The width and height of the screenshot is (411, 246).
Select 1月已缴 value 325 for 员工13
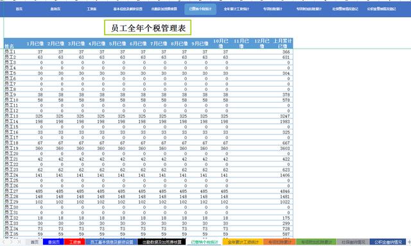pyautogui.click(x=39, y=116)
